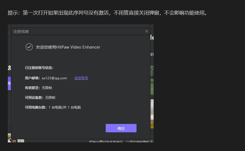245x151 pixels.
Task: Click the checkmark circle welcome icon
Action: tap(29, 47)
